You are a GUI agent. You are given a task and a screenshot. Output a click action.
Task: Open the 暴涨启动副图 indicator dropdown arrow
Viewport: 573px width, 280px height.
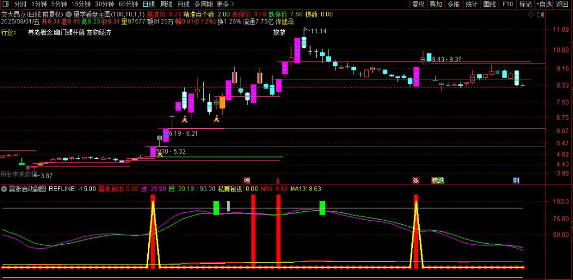point(5,189)
